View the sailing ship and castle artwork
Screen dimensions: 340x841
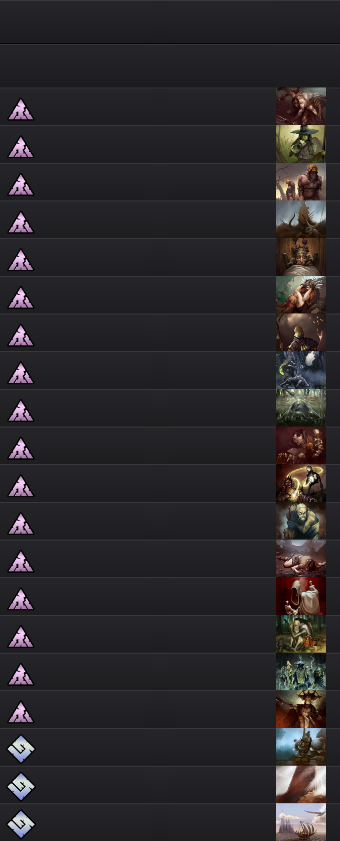pos(301,822)
